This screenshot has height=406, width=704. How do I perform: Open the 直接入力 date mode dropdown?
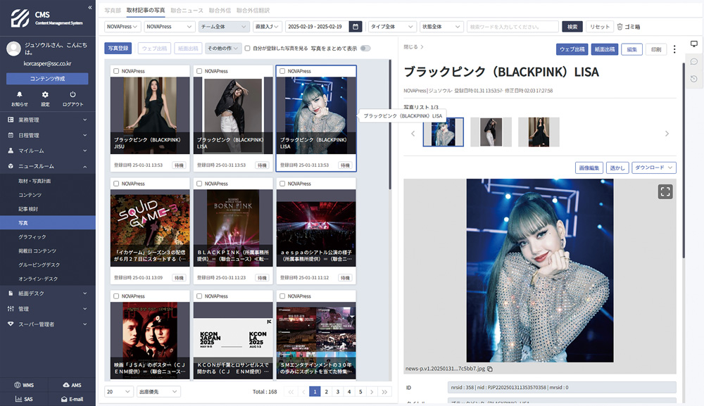tap(267, 27)
